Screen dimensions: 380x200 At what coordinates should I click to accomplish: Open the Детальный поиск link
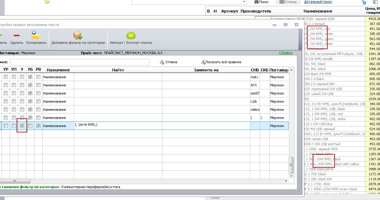click(x=318, y=2)
